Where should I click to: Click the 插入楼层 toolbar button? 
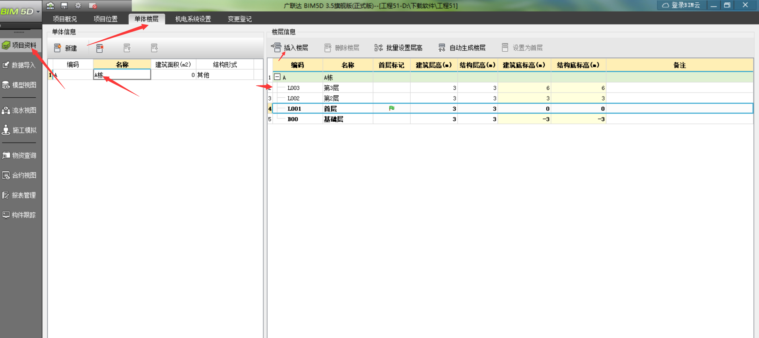(x=290, y=48)
